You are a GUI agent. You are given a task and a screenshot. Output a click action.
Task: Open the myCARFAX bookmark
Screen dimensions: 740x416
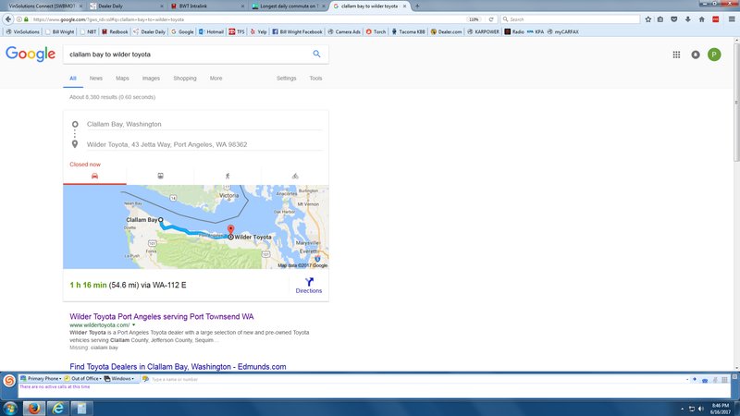pos(562,31)
